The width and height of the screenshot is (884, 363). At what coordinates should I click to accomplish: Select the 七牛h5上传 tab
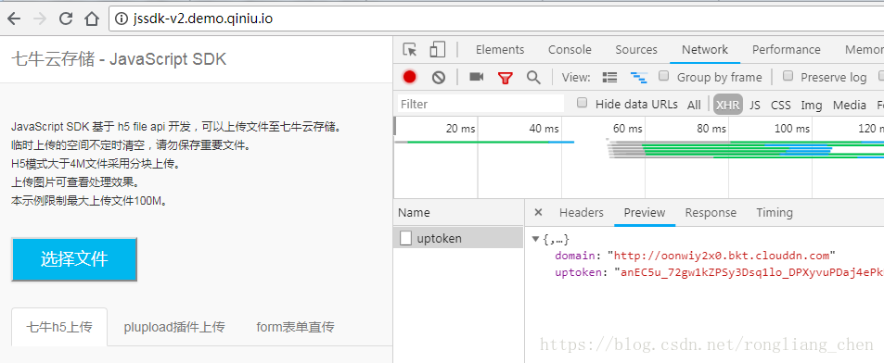(59, 327)
